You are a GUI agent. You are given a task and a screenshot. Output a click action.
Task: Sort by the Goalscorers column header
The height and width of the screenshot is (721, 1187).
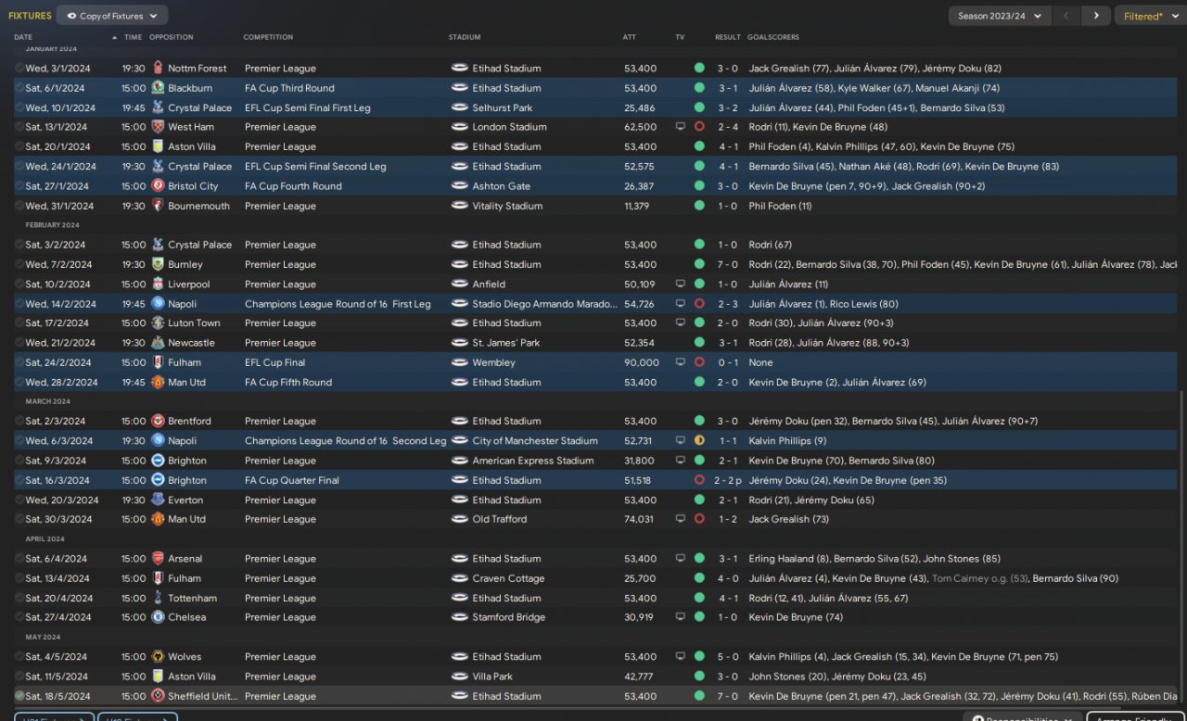772,37
